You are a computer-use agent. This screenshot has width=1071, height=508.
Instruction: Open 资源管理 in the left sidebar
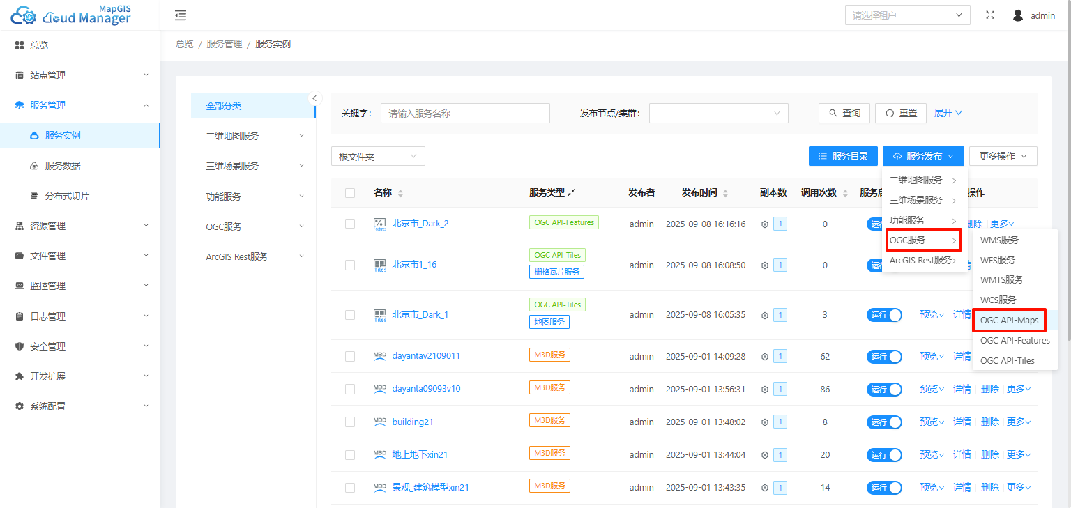point(80,226)
